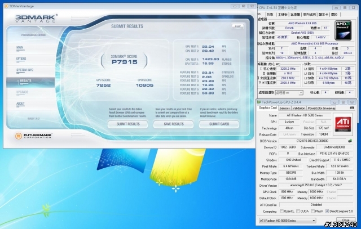
Task: Click FEATURE TEST 6 value 59.88
Action: (x=208, y=93)
